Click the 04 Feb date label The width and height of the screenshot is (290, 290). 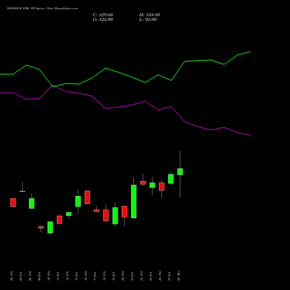12,276
